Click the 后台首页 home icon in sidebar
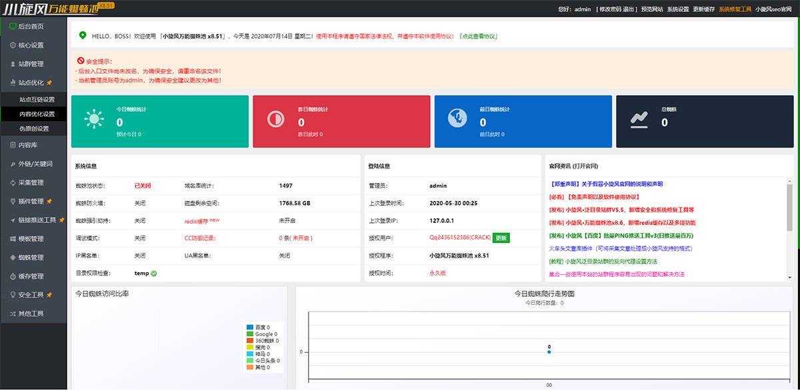 13,26
